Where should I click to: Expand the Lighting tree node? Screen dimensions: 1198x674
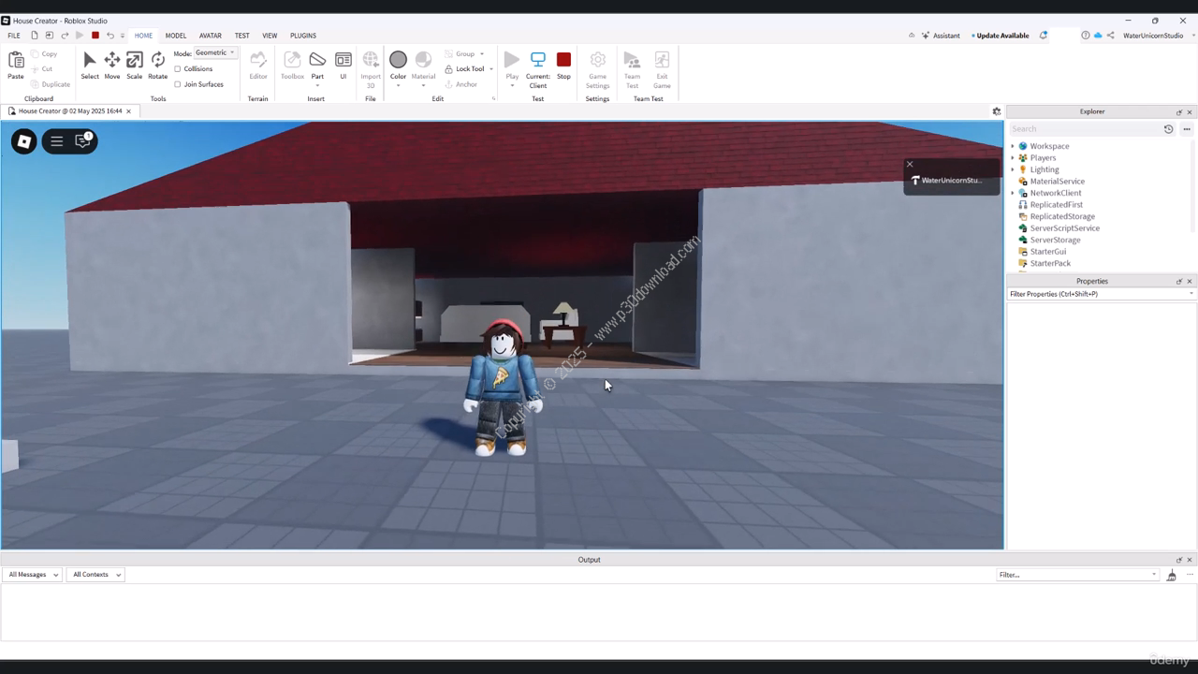click(x=1013, y=169)
